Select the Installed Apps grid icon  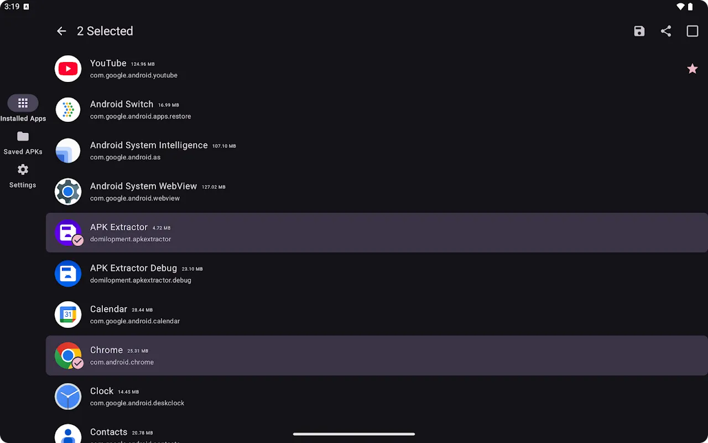click(x=23, y=103)
